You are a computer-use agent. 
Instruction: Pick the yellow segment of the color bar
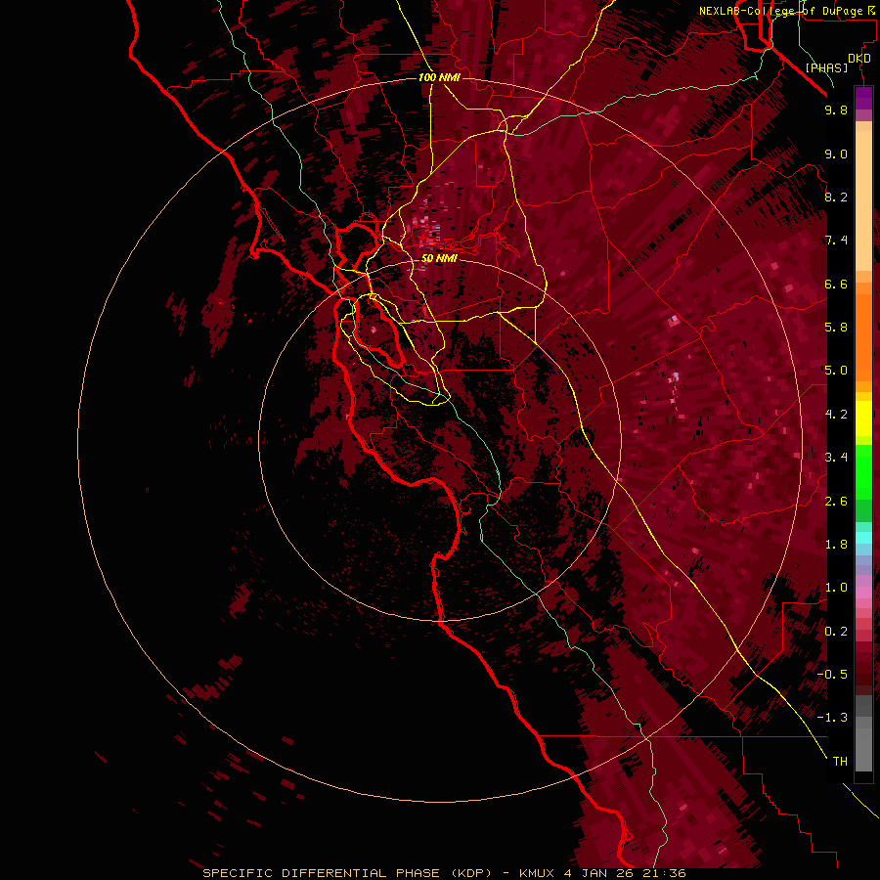tap(863, 418)
